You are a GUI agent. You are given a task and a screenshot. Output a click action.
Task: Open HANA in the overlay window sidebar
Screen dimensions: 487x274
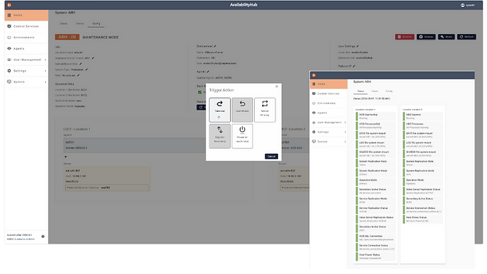[x=328, y=84]
